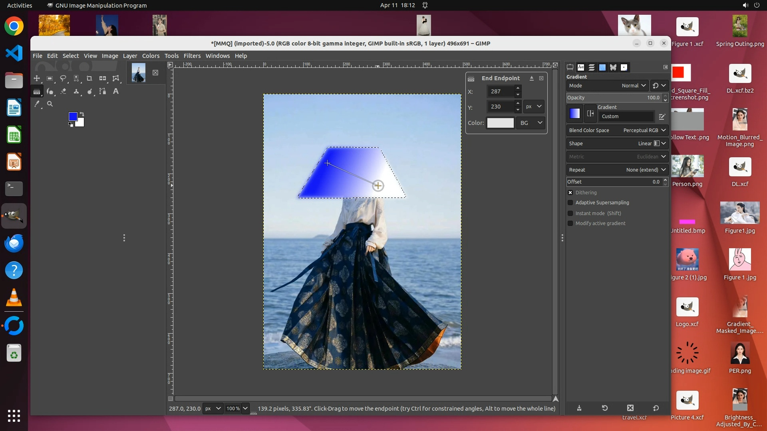767x431 pixels.
Task: Select the Paths tool
Action: point(103,91)
